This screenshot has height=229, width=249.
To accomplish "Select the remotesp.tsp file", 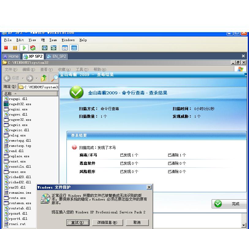I will point(18,146).
